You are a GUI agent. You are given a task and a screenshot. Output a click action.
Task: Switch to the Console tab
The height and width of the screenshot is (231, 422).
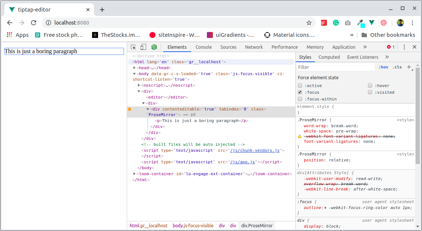coord(204,47)
